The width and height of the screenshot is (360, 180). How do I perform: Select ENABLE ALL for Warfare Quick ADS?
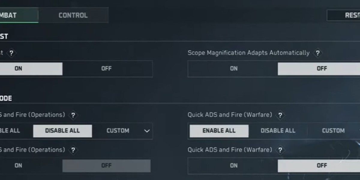click(219, 131)
